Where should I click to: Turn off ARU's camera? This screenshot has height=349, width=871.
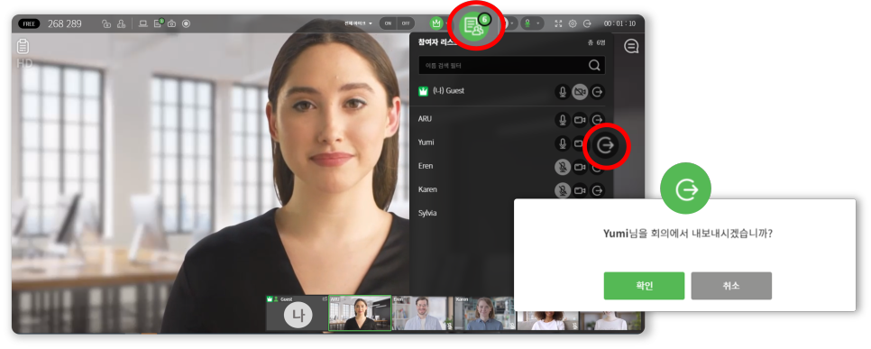(x=580, y=119)
